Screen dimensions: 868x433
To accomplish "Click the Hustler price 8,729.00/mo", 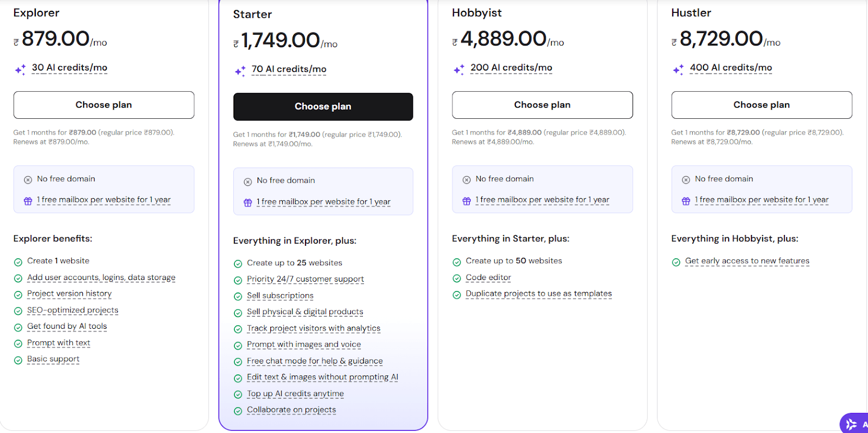I will pos(726,39).
